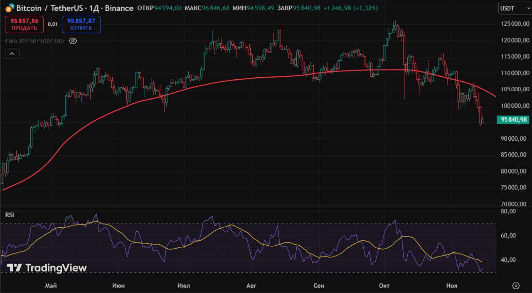Collapse the indicator legend with chevron
Image resolution: width=532 pixels, height=293 pixels.
[12, 54]
